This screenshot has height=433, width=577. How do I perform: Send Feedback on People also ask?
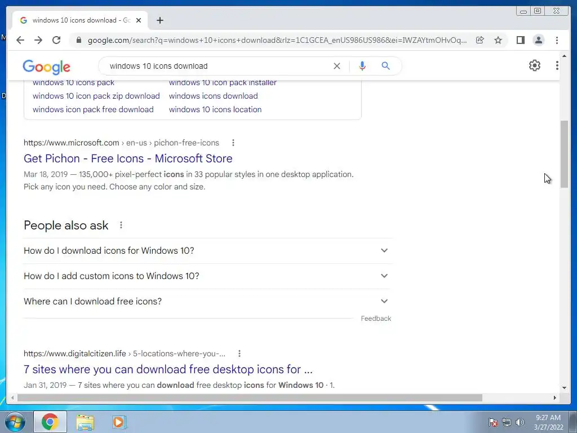(x=376, y=319)
